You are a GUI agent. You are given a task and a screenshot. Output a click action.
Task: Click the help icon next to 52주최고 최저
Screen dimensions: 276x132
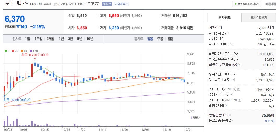pos(233,80)
